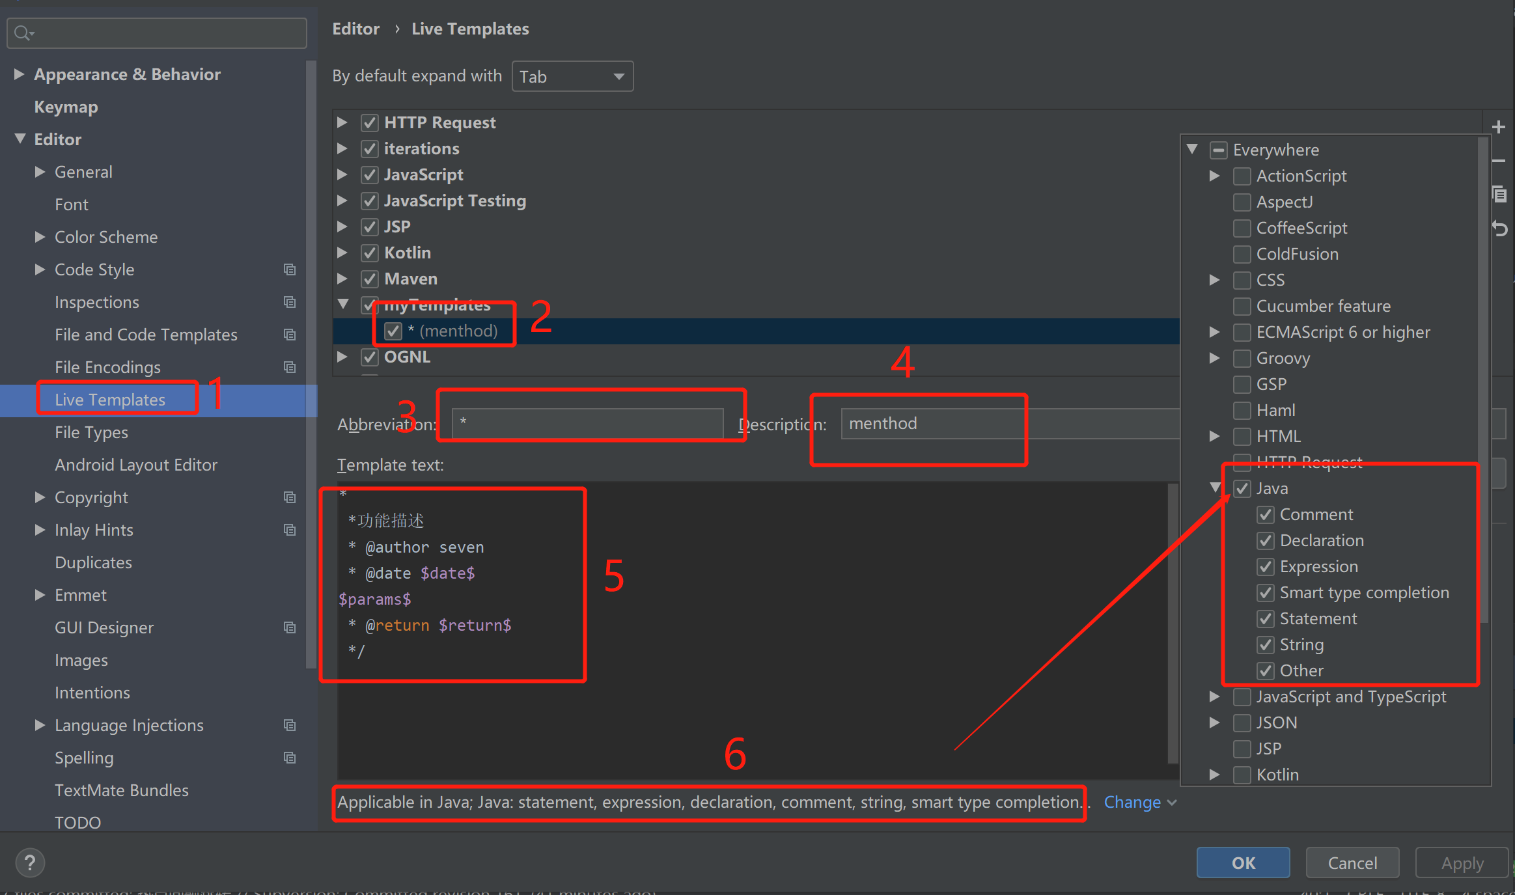Uncheck the Kotlin template group checkbox
The width and height of the screenshot is (1515, 895).
(x=369, y=253)
